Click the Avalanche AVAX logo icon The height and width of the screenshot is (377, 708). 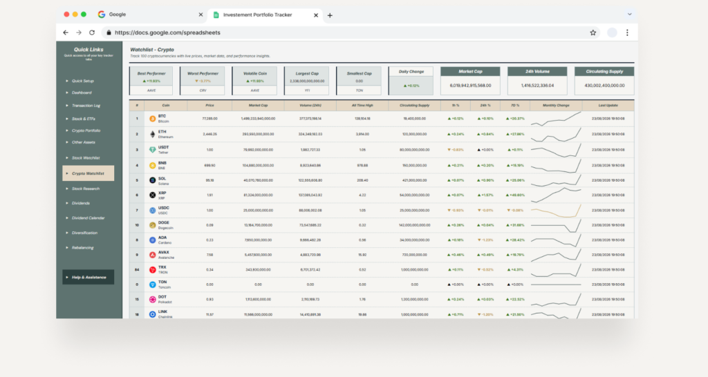(153, 255)
